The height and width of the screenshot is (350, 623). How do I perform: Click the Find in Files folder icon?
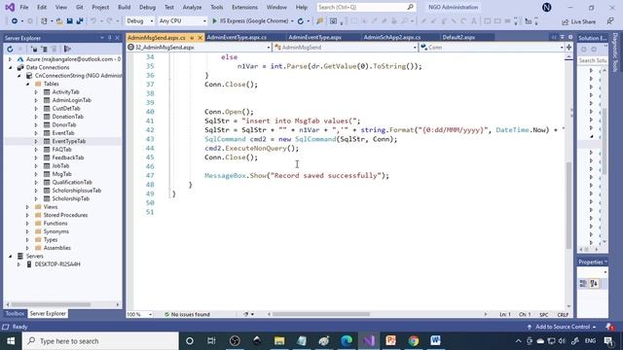tap(320, 21)
